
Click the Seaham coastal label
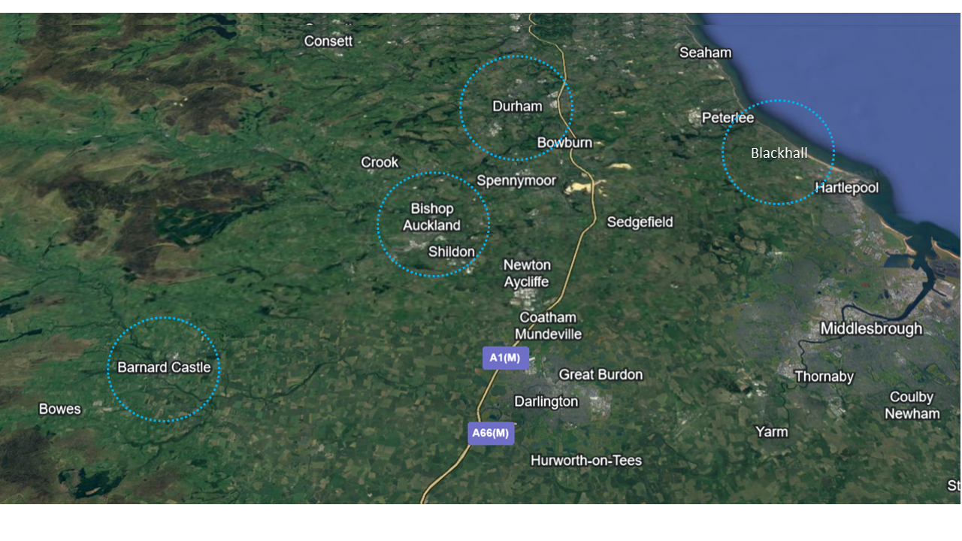click(705, 53)
